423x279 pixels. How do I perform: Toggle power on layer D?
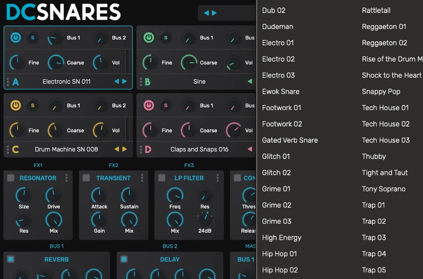point(149,105)
